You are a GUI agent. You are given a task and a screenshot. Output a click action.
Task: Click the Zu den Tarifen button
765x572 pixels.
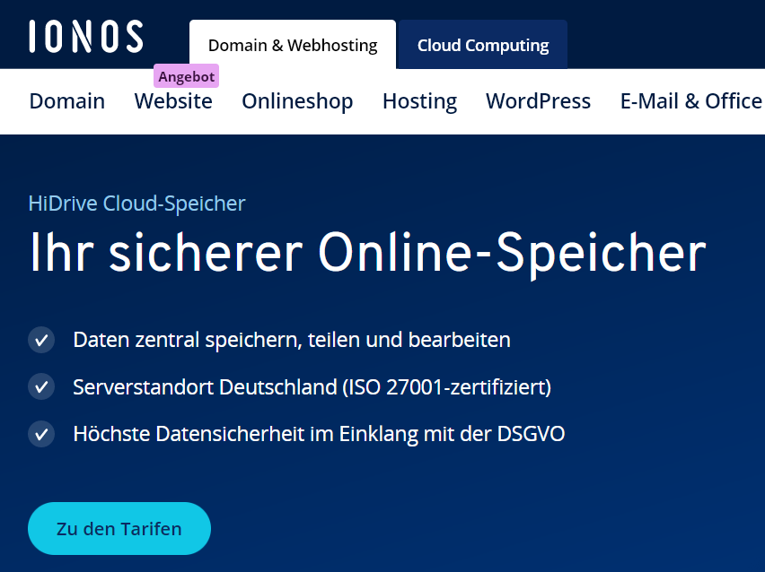[x=119, y=529]
